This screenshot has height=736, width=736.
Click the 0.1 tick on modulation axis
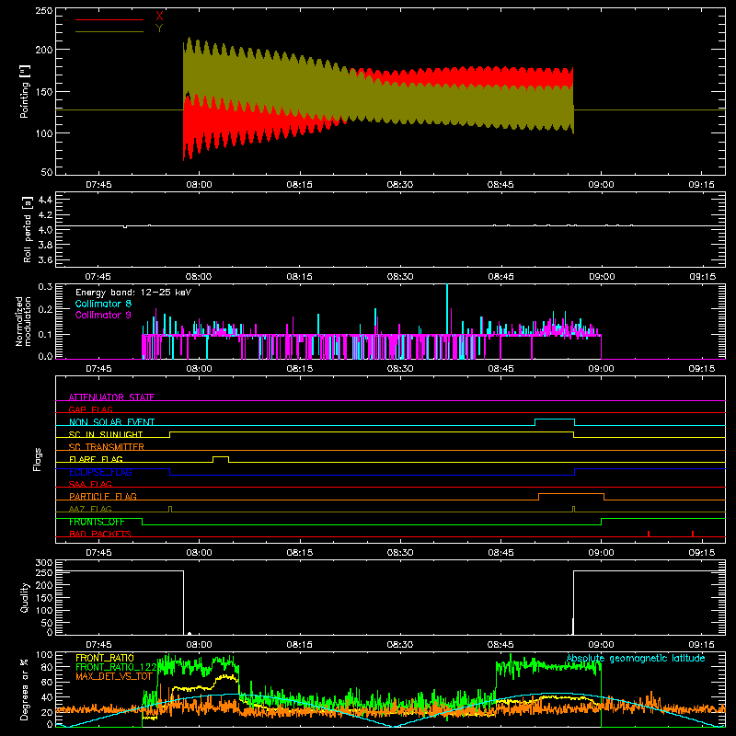[45, 334]
